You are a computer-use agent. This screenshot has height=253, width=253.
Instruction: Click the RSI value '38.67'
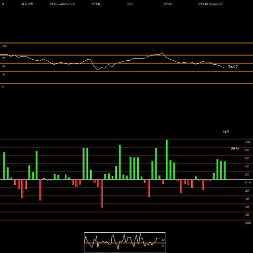(x=233, y=66)
